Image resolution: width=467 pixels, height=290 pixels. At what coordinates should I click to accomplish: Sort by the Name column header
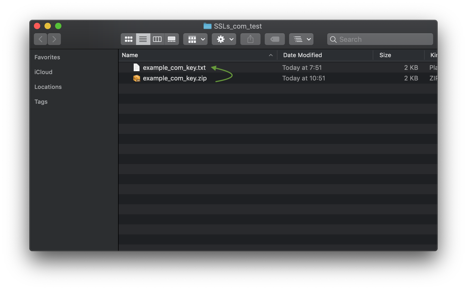coord(197,55)
